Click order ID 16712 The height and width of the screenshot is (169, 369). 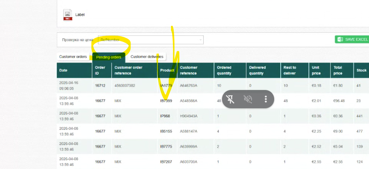[100, 85]
